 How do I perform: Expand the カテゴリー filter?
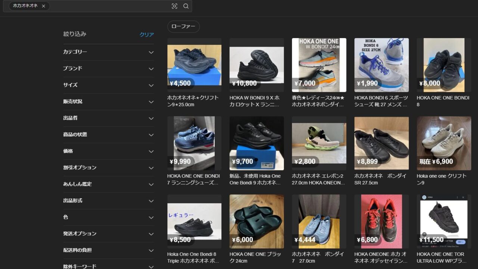108,52
